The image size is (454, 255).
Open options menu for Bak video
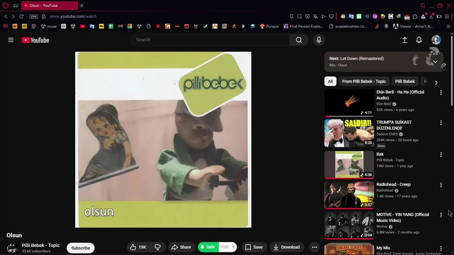click(441, 155)
